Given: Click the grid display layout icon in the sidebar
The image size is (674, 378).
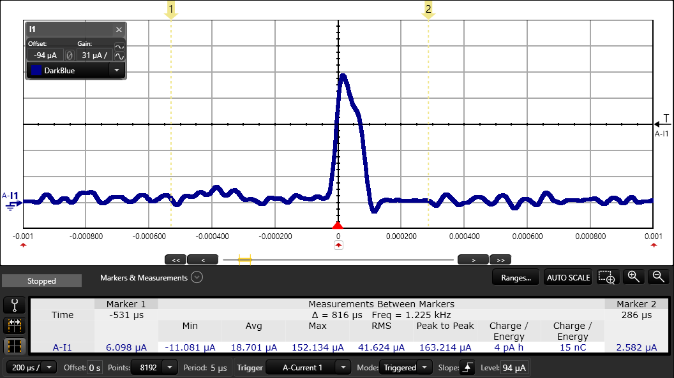Looking at the screenshot, I should coord(14,345).
